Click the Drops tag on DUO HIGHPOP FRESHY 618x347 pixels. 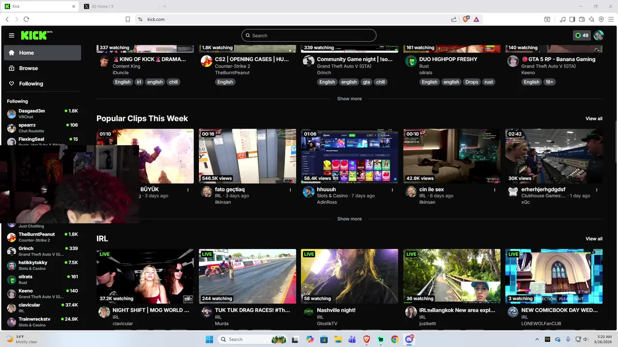pos(472,82)
